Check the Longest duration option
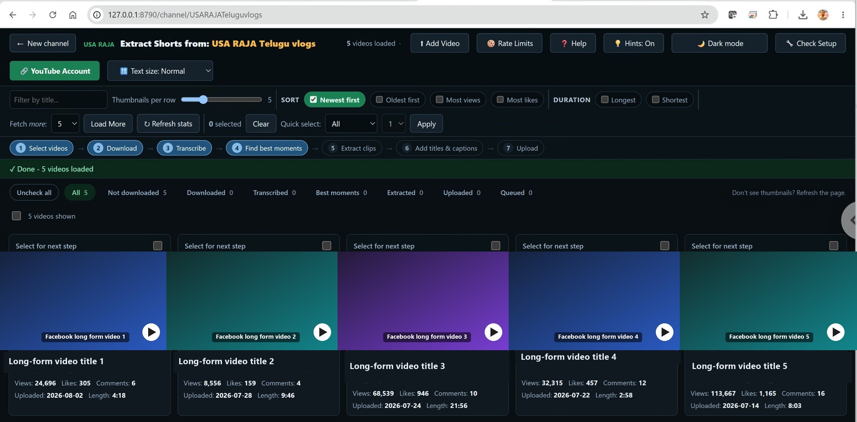This screenshot has height=422, width=857. click(604, 99)
